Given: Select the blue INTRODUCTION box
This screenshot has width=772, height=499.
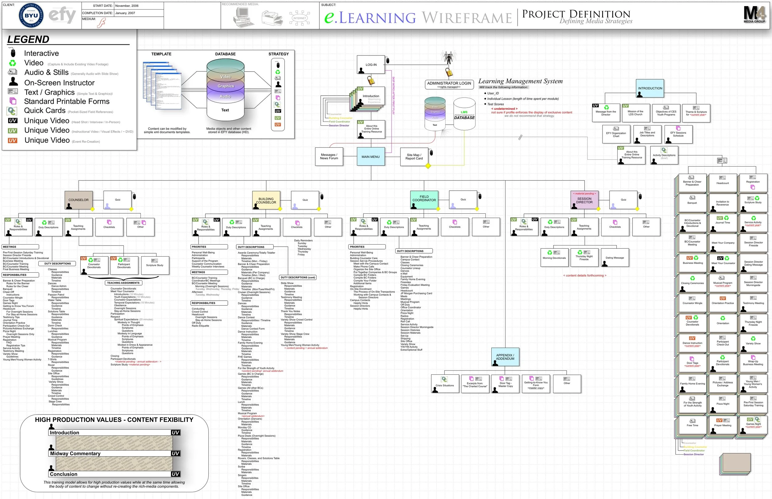Looking at the screenshot, I should click(x=650, y=88).
